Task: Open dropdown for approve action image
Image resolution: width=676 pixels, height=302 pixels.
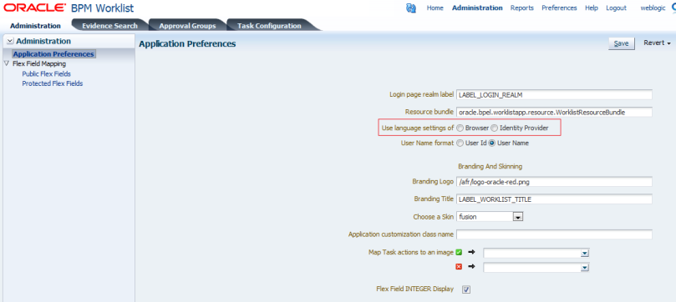Action: [585, 253]
